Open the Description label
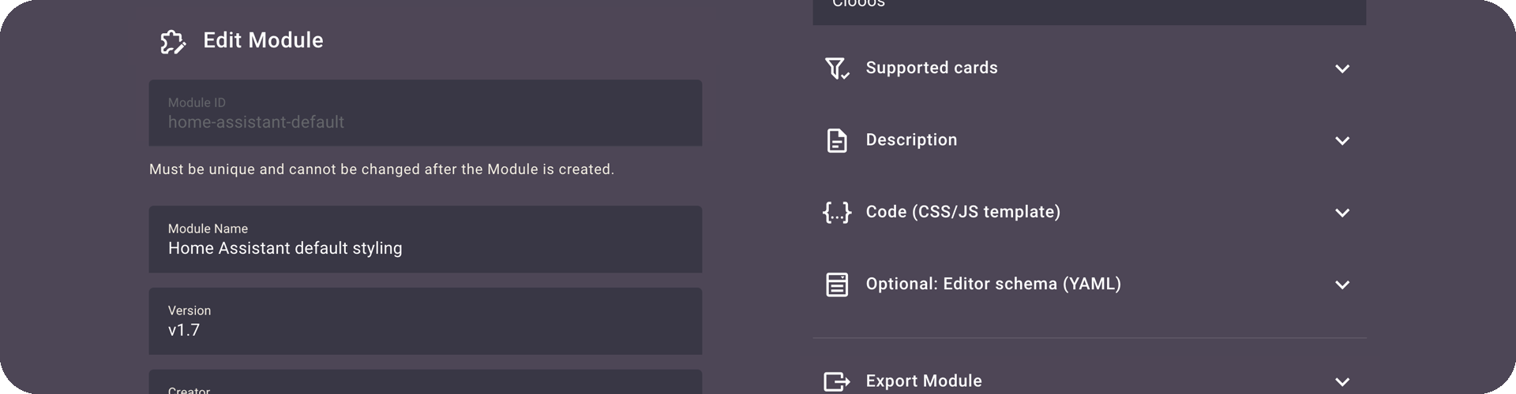 (x=911, y=139)
